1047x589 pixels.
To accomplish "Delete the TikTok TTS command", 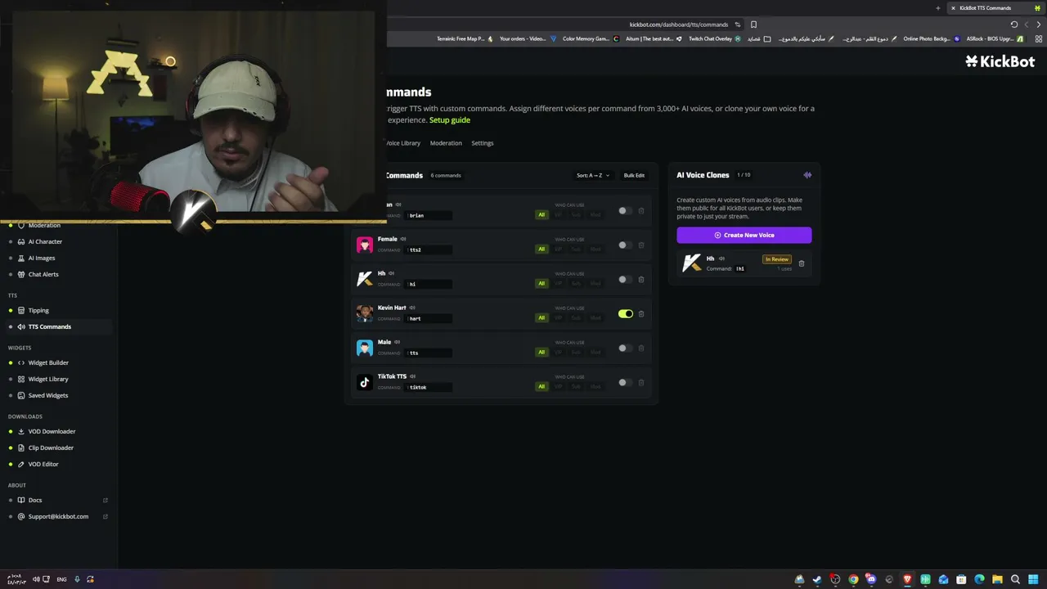I will (641, 383).
